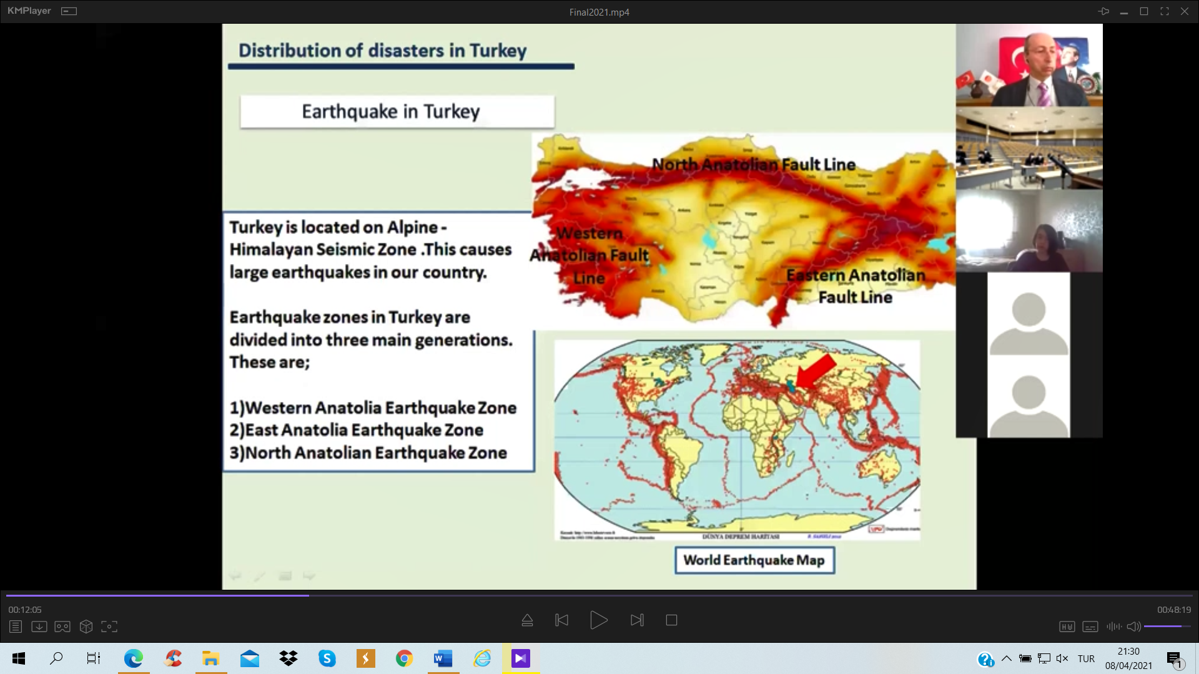1199x674 pixels.
Task: Open the audio equalizer waveform icon
Action: click(1113, 627)
